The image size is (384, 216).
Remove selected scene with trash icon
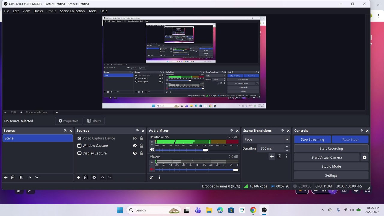point(13,177)
